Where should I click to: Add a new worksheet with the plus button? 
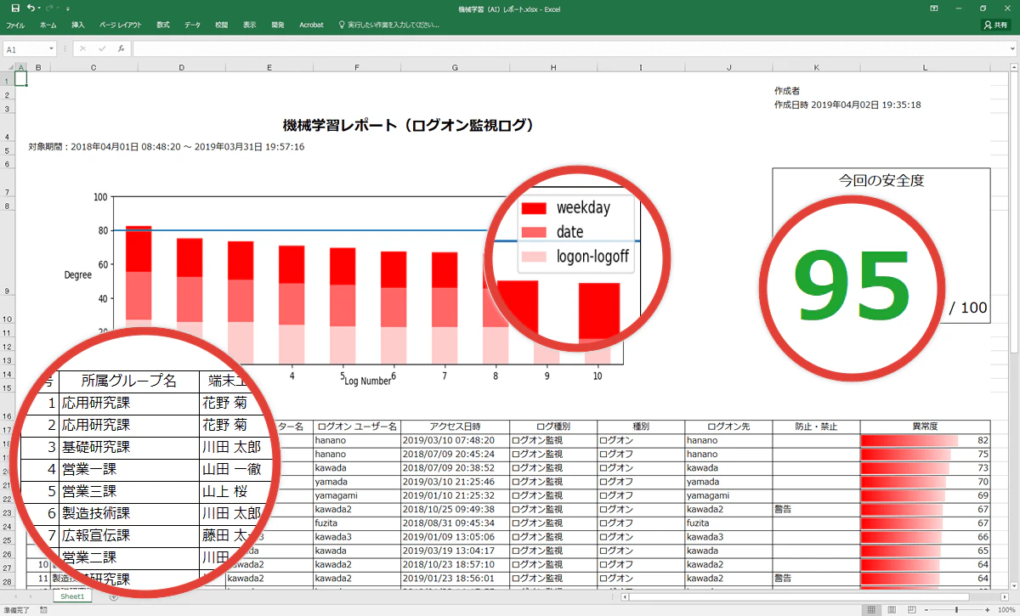113,596
